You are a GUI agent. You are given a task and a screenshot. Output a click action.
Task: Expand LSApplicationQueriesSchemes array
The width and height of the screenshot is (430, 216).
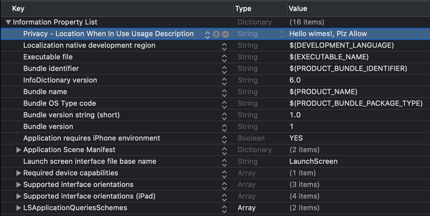pos(18,208)
